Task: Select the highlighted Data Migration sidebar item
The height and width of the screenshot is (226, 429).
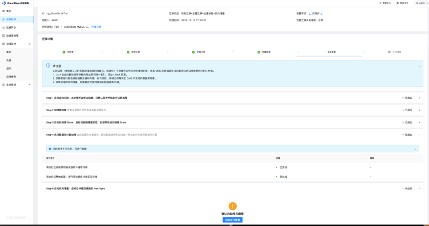Action: (16, 19)
